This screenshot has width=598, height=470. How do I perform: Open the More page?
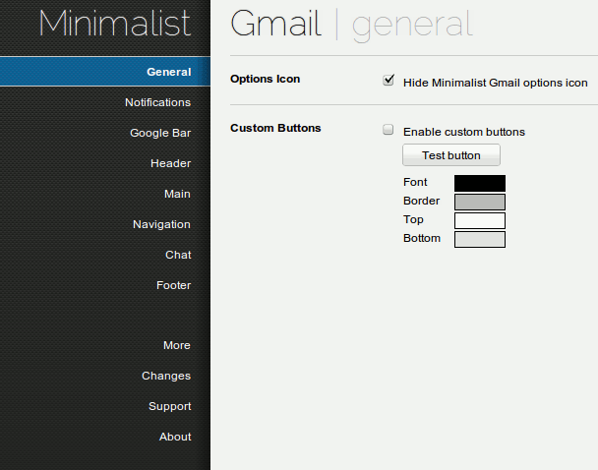177,345
